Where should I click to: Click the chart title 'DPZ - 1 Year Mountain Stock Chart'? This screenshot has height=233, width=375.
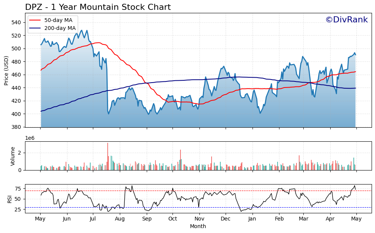[98, 7]
